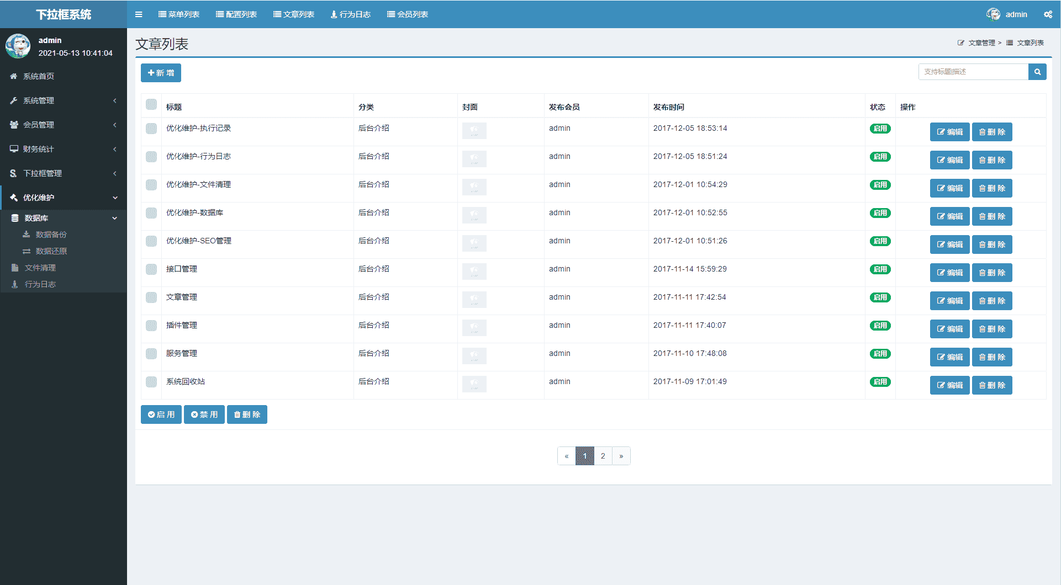This screenshot has width=1061, height=585.
Task: Click the admin avatar in the sidebar
Action: click(18, 46)
